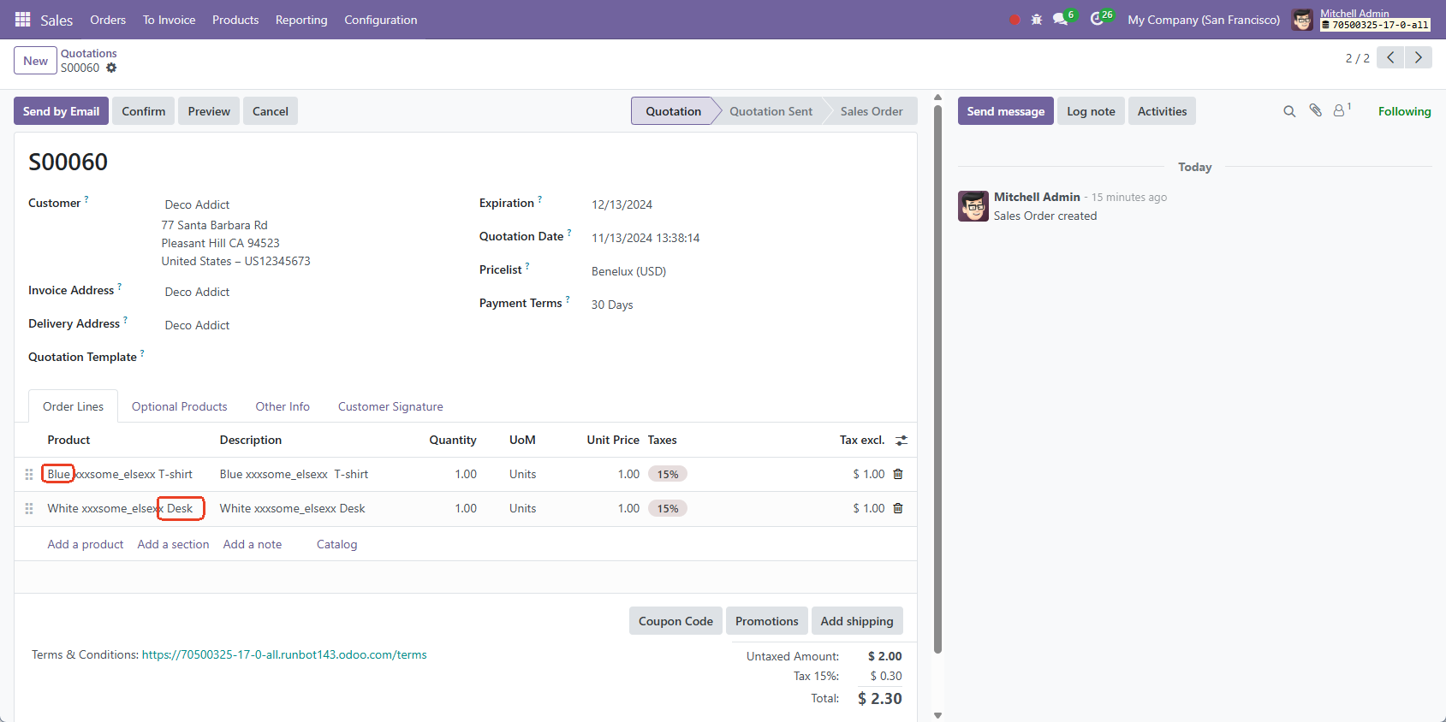Open the apps grid menu icon
Image resolution: width=1446 pixels, height=722 pixels.
22,19
